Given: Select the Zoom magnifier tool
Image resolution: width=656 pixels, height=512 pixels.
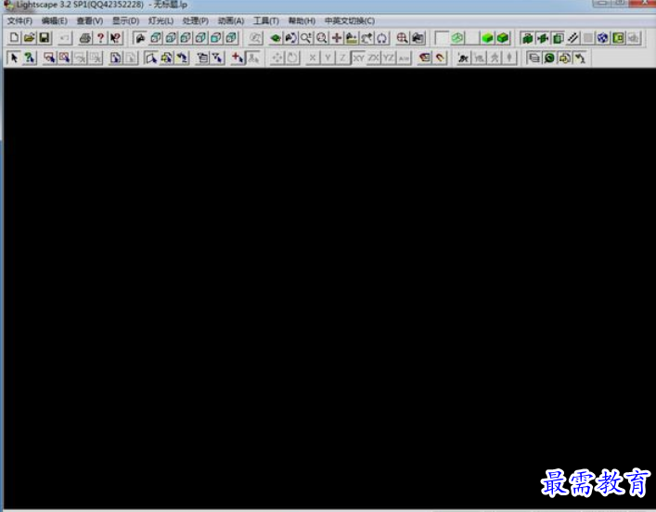Looking at the screenshot, I should click(x=306, y=38).
